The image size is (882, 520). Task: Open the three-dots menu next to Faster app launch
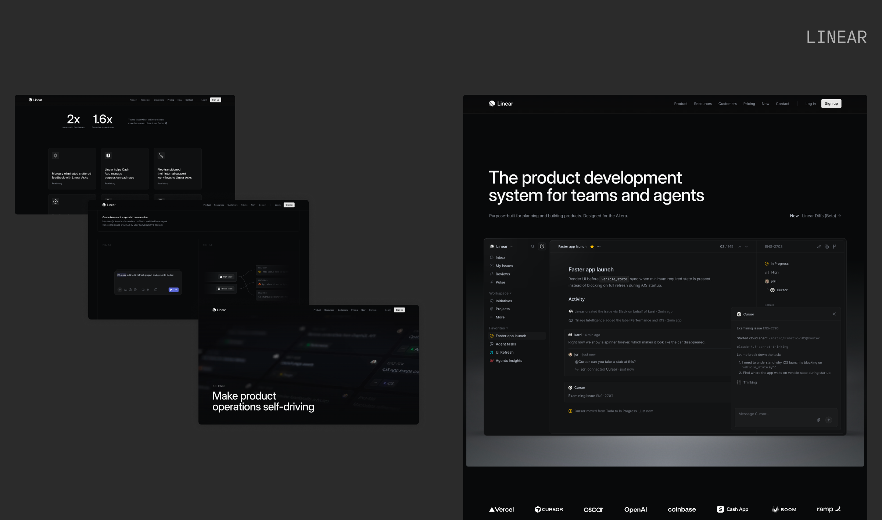(x=599, y=246)
